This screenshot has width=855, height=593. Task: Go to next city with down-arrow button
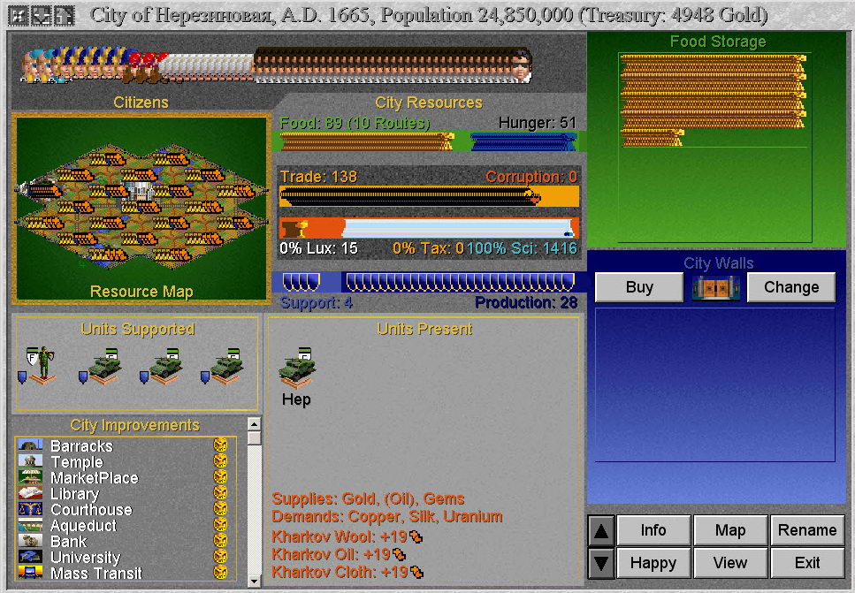601,563
